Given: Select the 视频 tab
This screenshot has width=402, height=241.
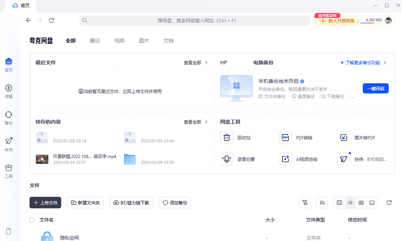Looking at the screenshot, I should 120,40.
